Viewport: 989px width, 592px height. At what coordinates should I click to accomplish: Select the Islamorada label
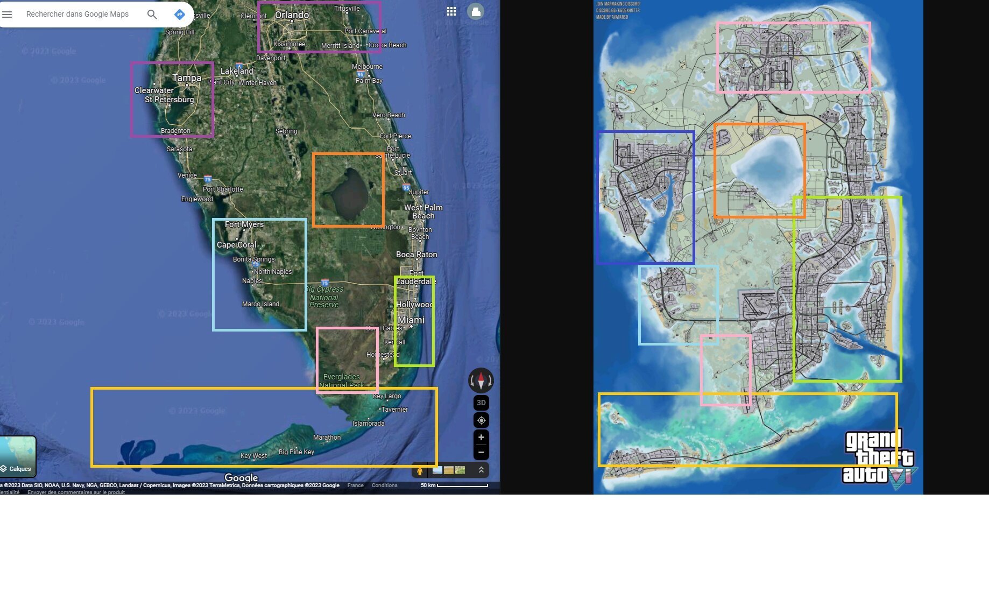tap(369, 424)
